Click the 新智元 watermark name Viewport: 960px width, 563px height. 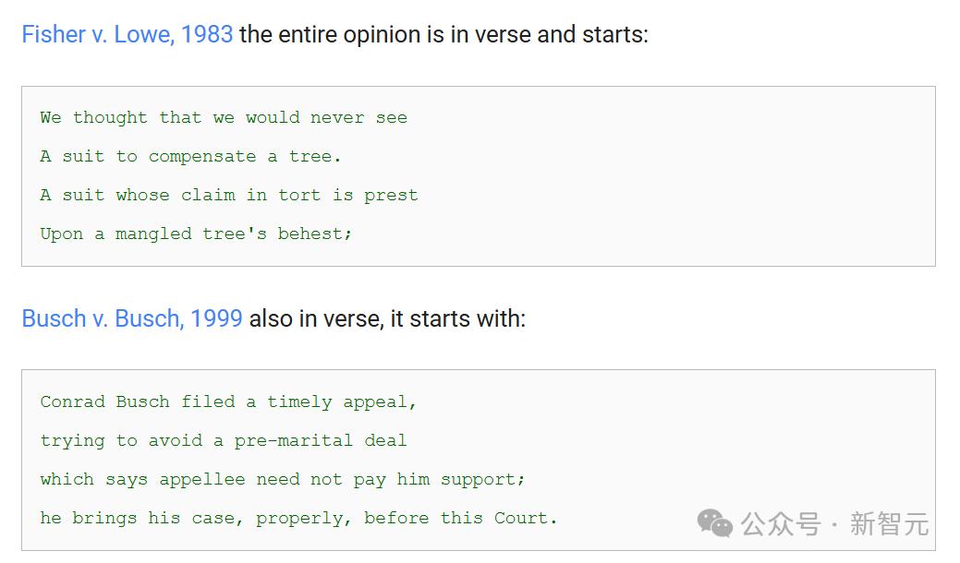click(888, 524)
